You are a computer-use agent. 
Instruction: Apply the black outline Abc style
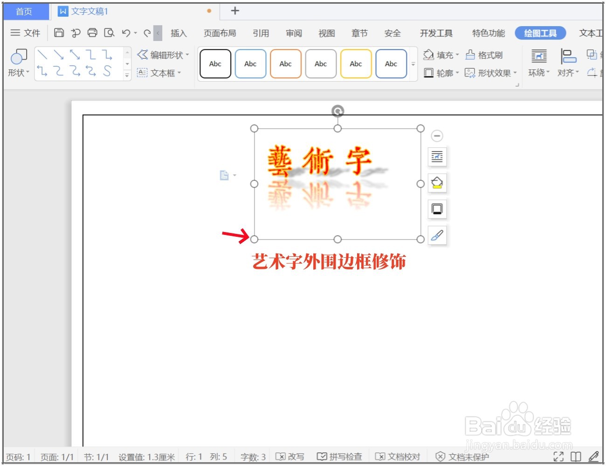click(x=215, y=64)
